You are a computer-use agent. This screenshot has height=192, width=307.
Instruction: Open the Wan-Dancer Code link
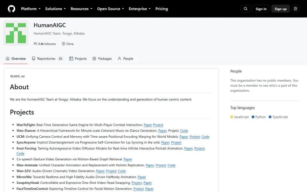point(184,131)
